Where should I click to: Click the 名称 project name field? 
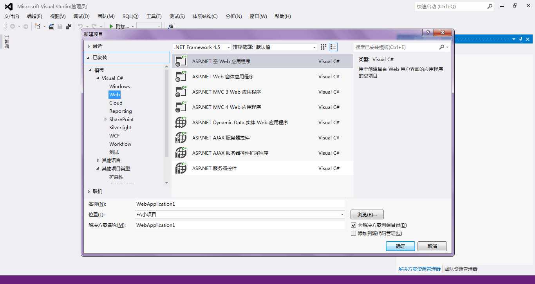[240, 204]
